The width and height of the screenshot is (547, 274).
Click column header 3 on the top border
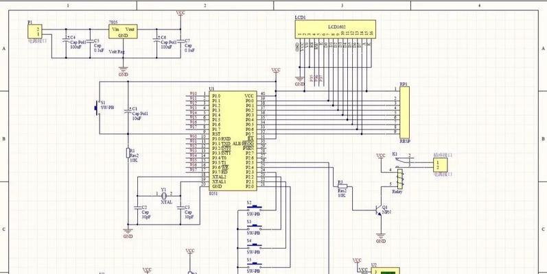(x=342, y=5)
